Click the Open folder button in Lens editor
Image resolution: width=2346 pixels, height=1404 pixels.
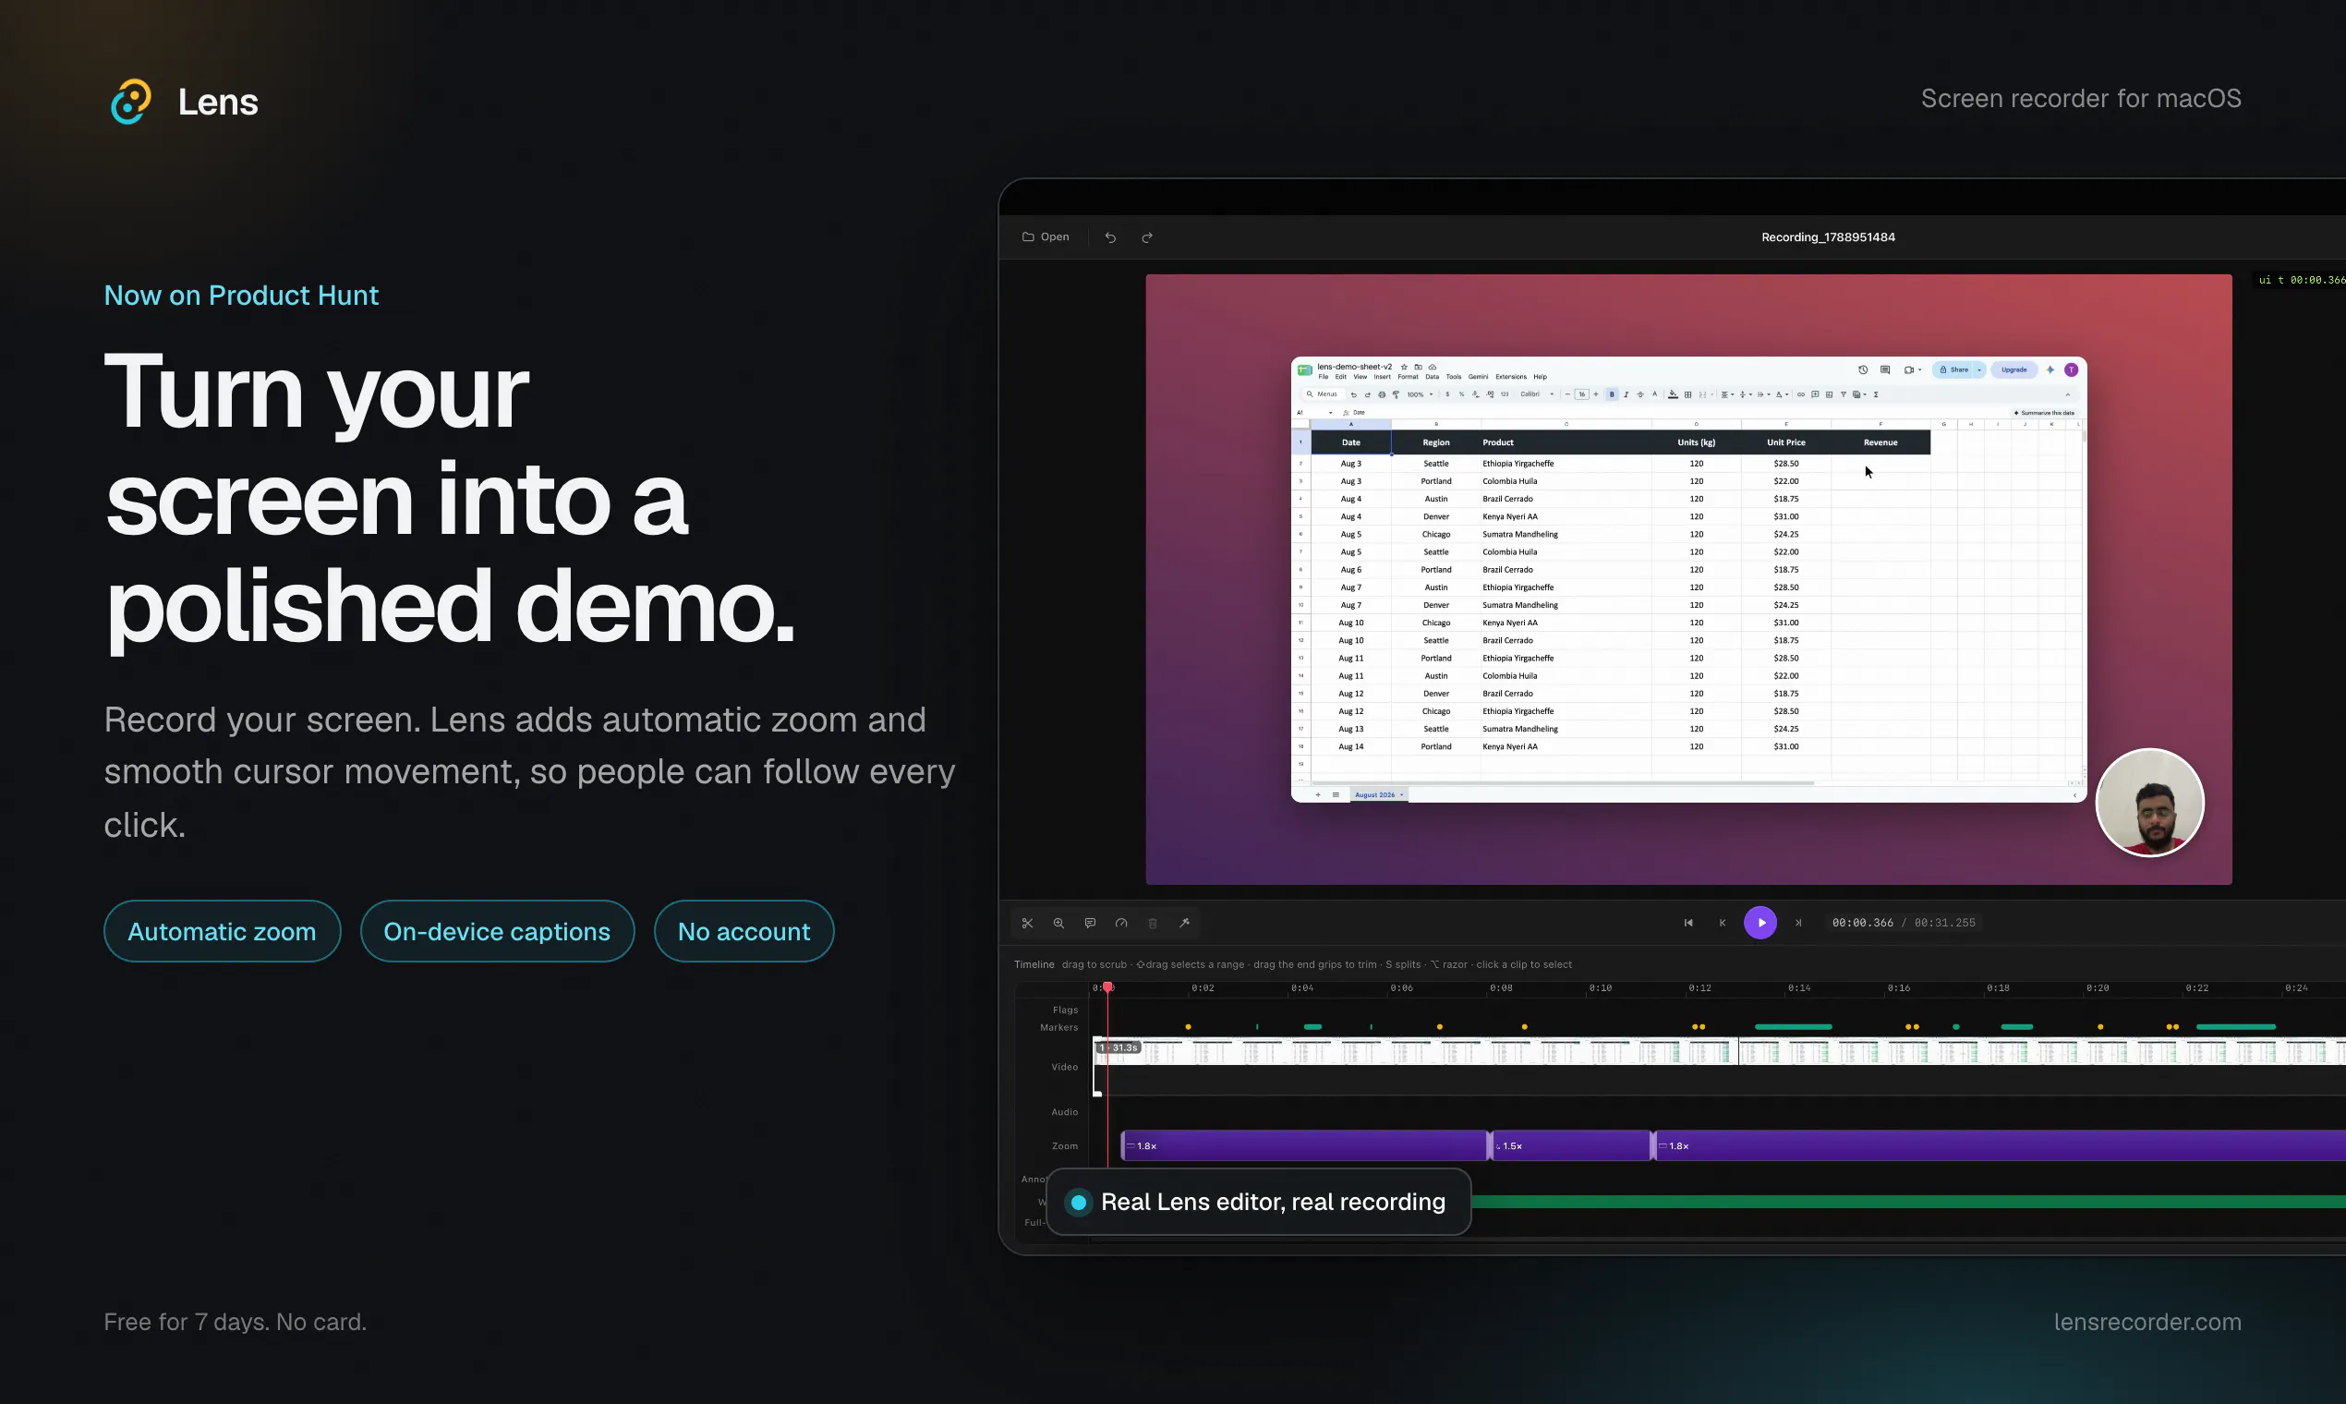[x=1046, y=236]
